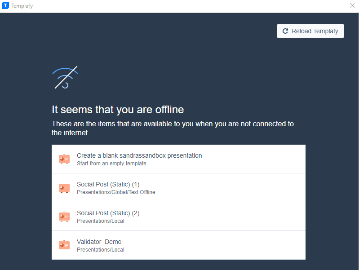Image resolution: width=359 pixels, height=270 pixels.
Task: Click the presentation icon for Social Post (2)
Action: click(64, 217)
